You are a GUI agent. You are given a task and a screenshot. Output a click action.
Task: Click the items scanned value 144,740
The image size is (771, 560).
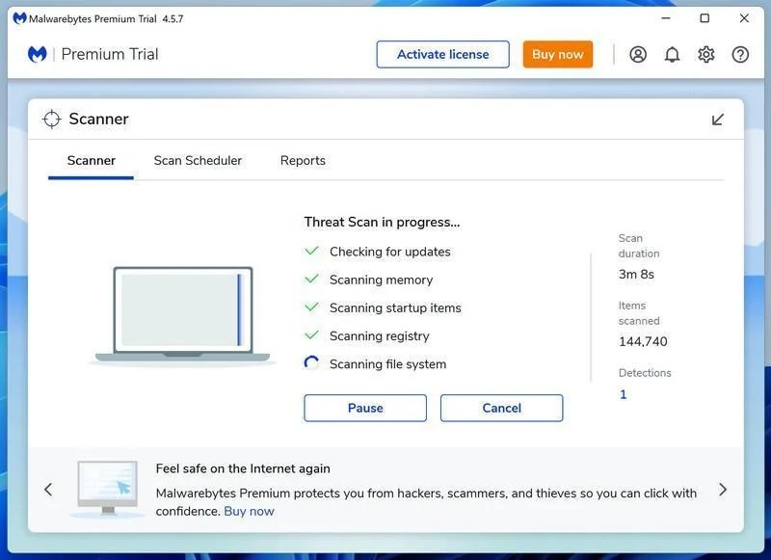coord(643,342)
